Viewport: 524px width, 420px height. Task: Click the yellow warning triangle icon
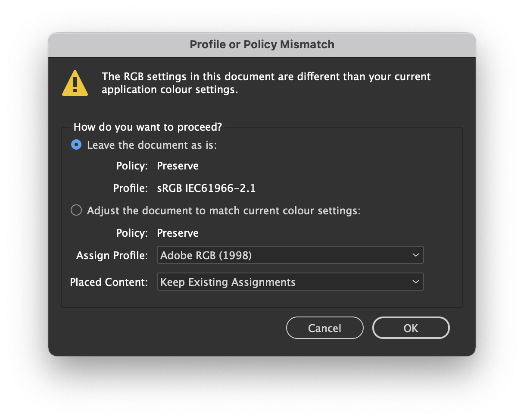click(75, 82)
